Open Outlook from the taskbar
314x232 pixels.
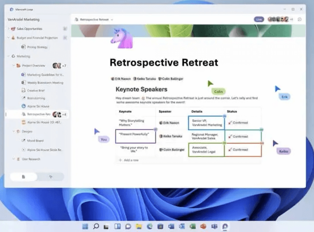click(182, 227)
